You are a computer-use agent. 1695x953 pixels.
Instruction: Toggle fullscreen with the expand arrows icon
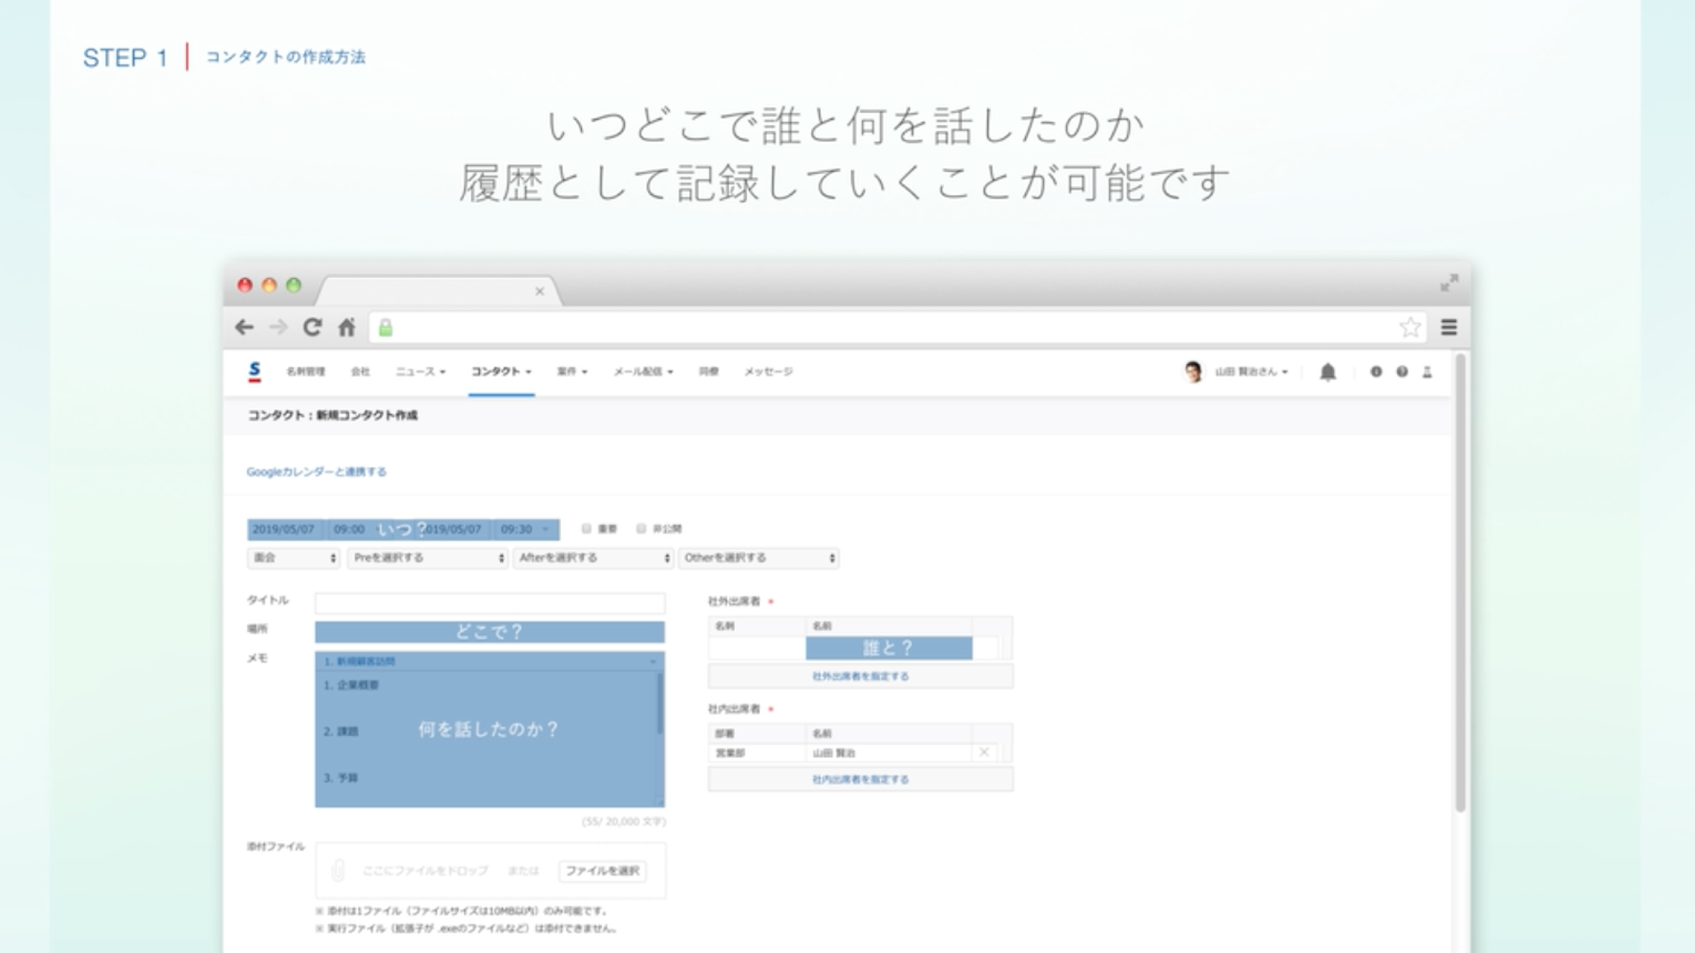point(1449,283)
